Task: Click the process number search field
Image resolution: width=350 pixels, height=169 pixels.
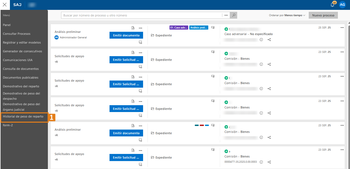Action: [x=141, y=15]
